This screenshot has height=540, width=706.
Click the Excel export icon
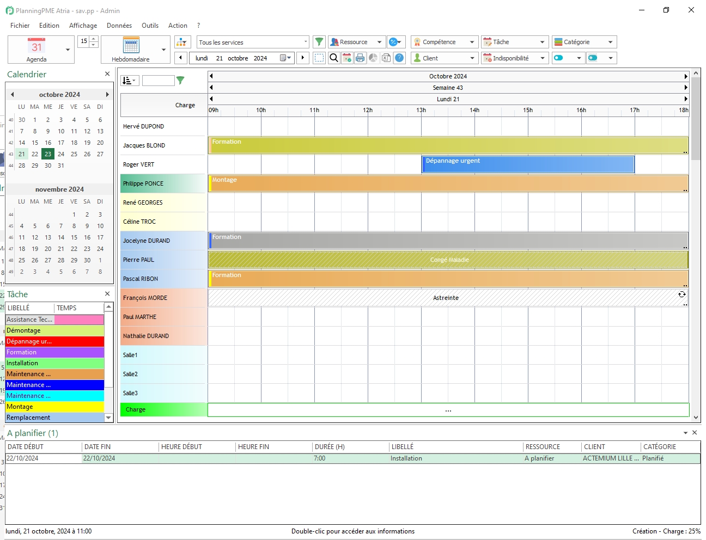(386, 58)
